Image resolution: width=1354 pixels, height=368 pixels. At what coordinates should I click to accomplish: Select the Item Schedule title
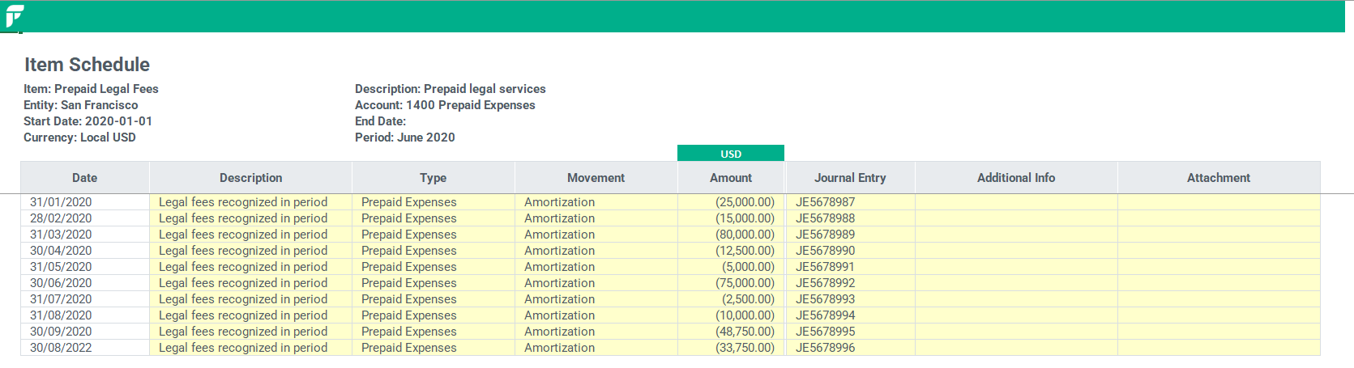87,65
